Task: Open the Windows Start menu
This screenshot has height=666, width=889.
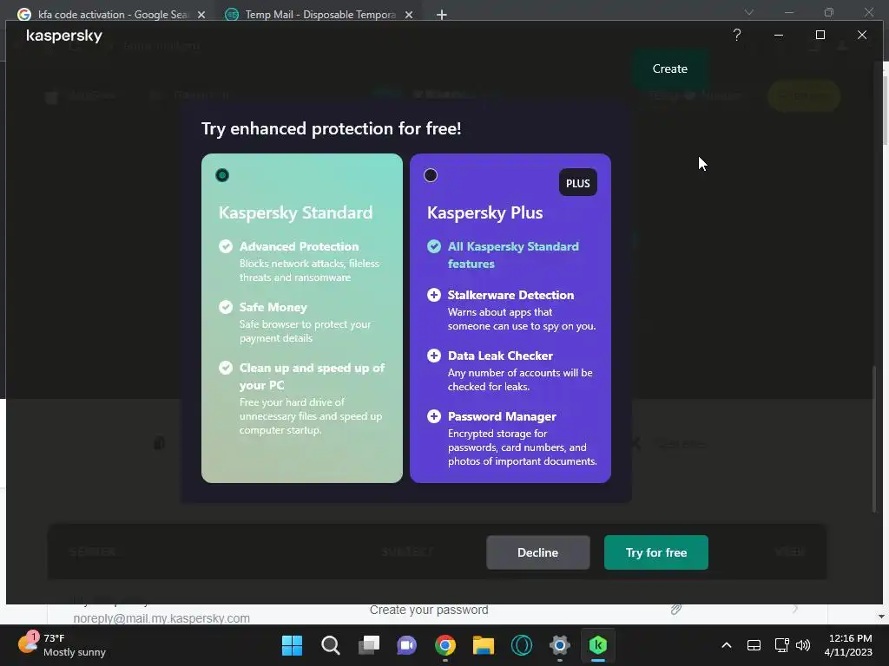Action: point(292,645)
